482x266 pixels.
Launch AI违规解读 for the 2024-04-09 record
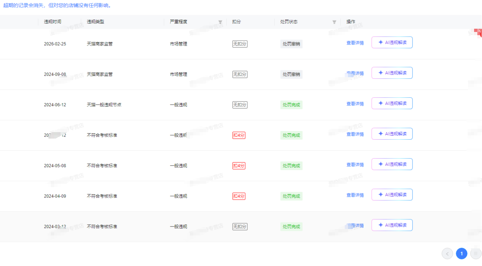coord(392,195)
